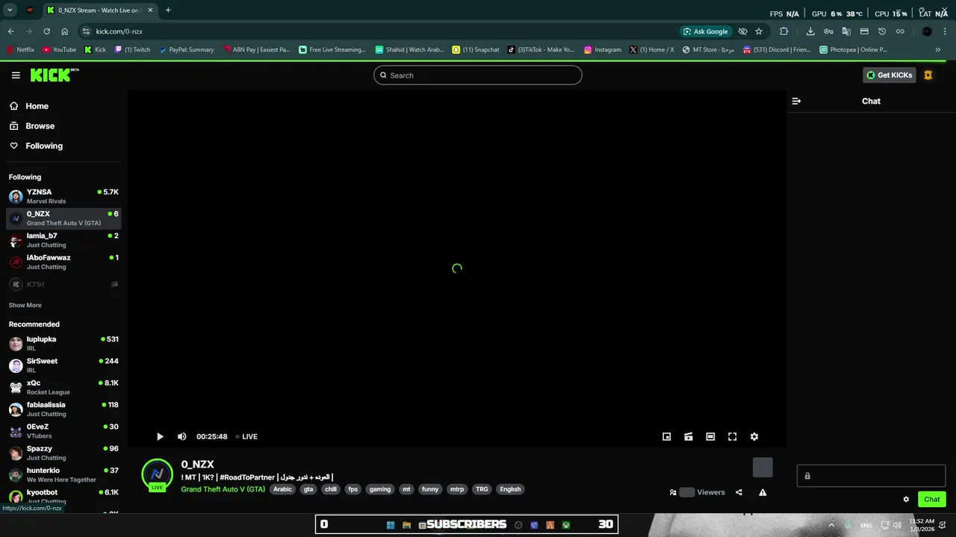Select the Arabic tag
This screenshot has height=537, width=956.
point(282,489)
